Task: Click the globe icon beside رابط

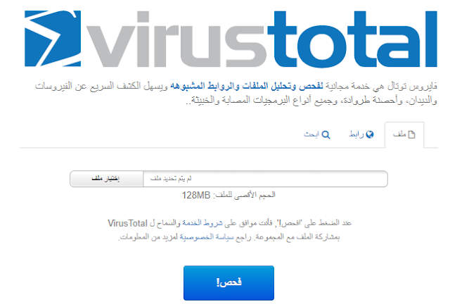Action: click(370, 134)
